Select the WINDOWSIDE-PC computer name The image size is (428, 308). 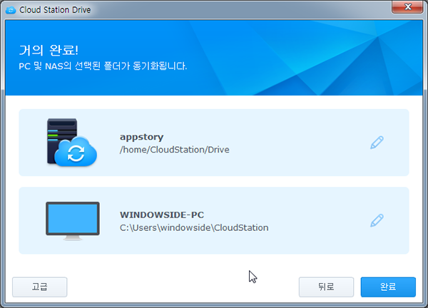click(x=162, y=215)
